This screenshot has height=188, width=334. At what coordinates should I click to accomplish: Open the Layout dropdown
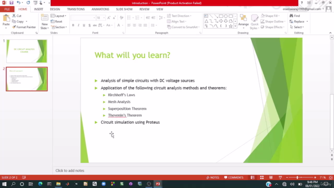58,16
